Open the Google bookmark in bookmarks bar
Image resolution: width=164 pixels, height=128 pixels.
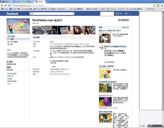4,9
